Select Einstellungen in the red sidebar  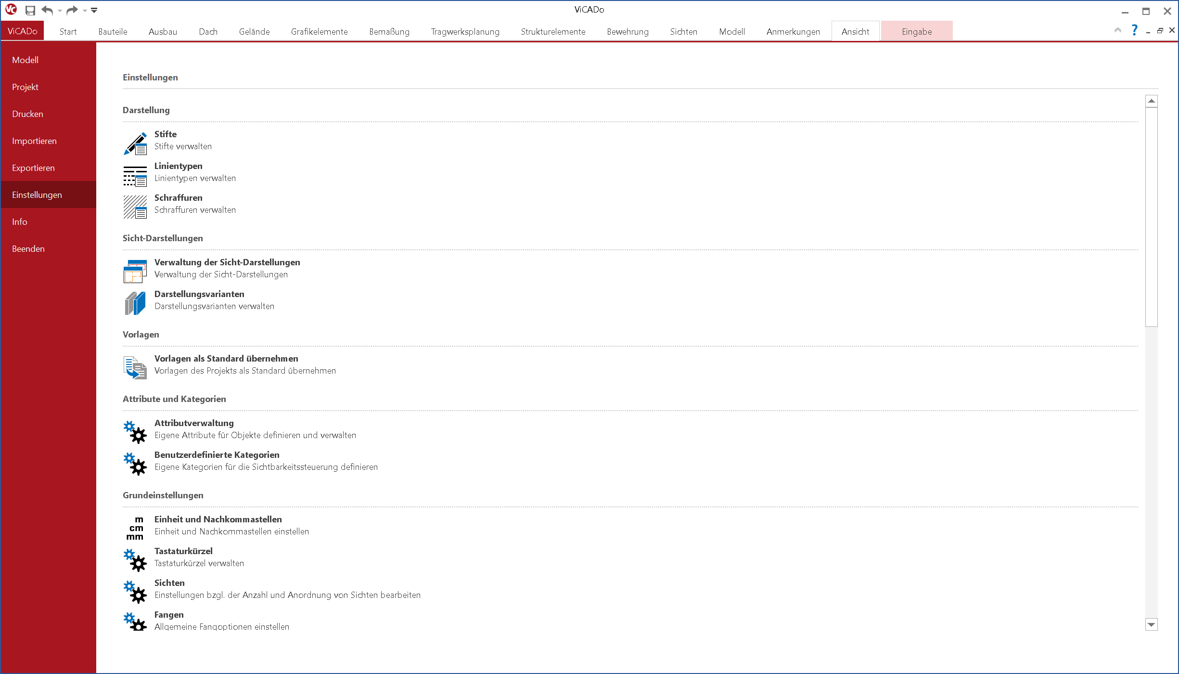point(48,194)
